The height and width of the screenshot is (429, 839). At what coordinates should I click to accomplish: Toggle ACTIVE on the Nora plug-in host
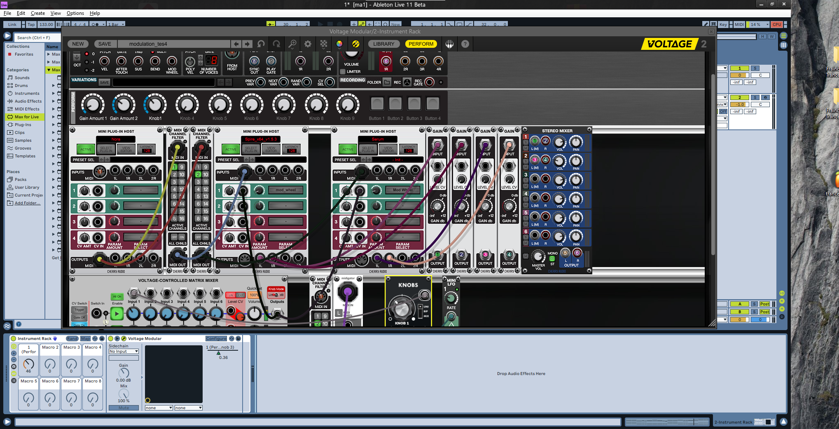click(x=86, y=149)
